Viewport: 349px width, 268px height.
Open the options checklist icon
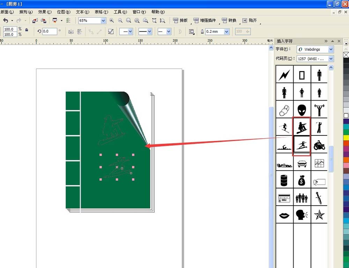point(68,21)
